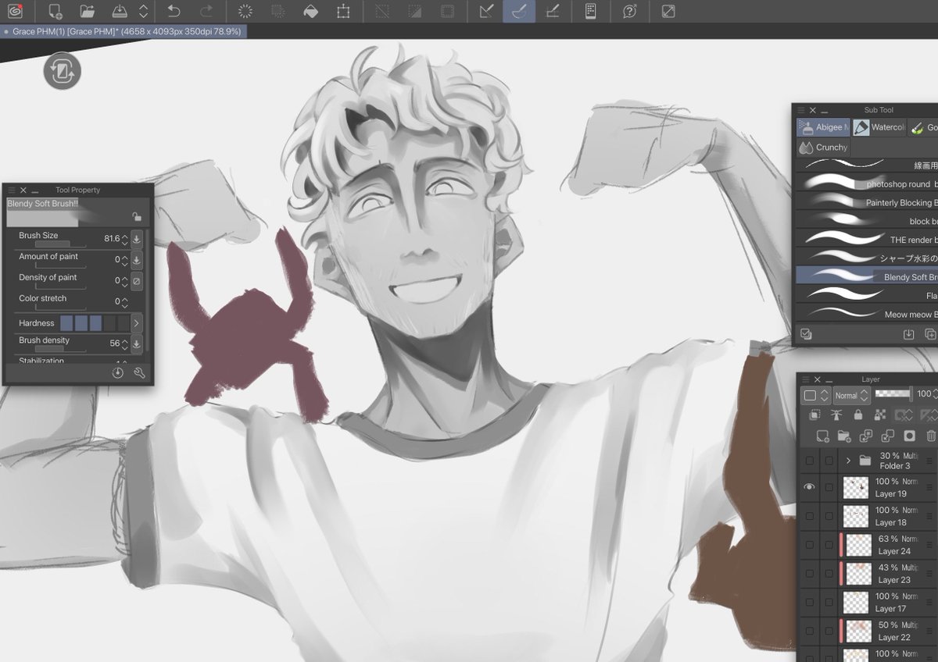Select THE render brush
Viewport: 938px width, 662px height.
[866, 240]
